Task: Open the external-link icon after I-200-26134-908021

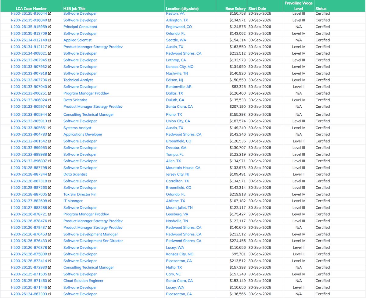Action: pyautogui.click(x=49, y=53)
